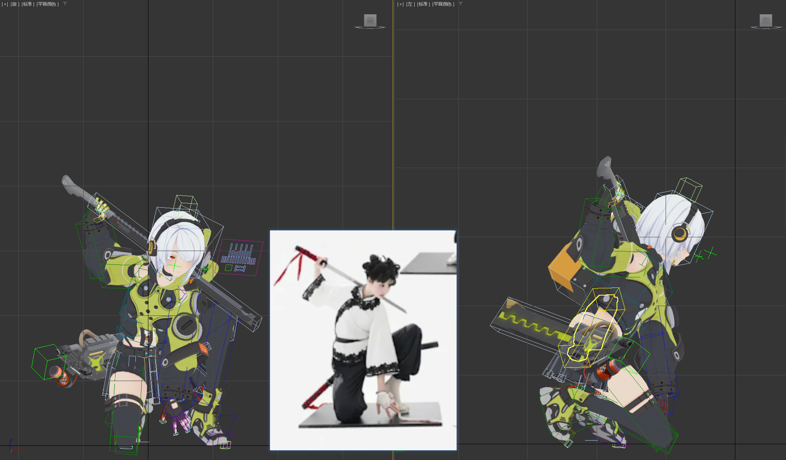This screenshot has width=786, height=460.
Task: Click the 左 ViewCube face in right viewport
Action: (x=765, y=20)
